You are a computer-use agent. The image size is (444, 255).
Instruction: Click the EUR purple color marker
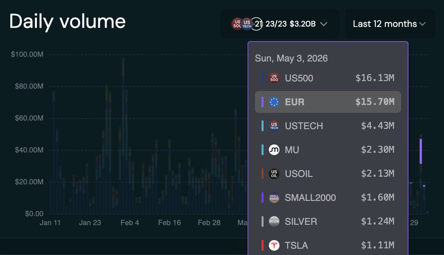(x=262, y=102)
